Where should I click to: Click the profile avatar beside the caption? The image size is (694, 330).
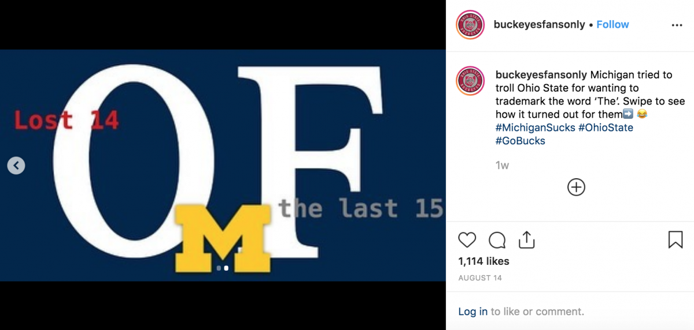tap(470, 81)
